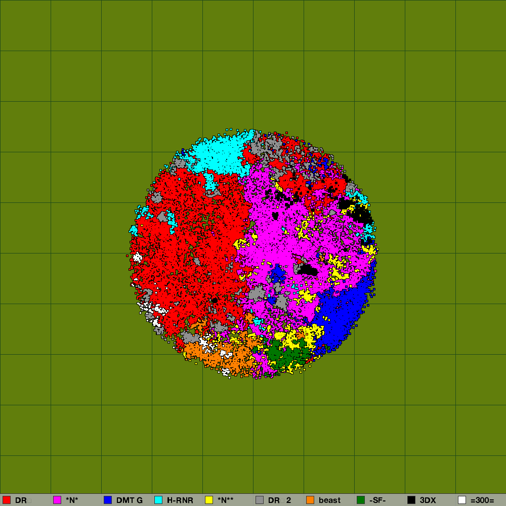Click the =300= legend label
Image resolution: width=506 pixels, height=506 pixels.
click(x=482, y=500)
